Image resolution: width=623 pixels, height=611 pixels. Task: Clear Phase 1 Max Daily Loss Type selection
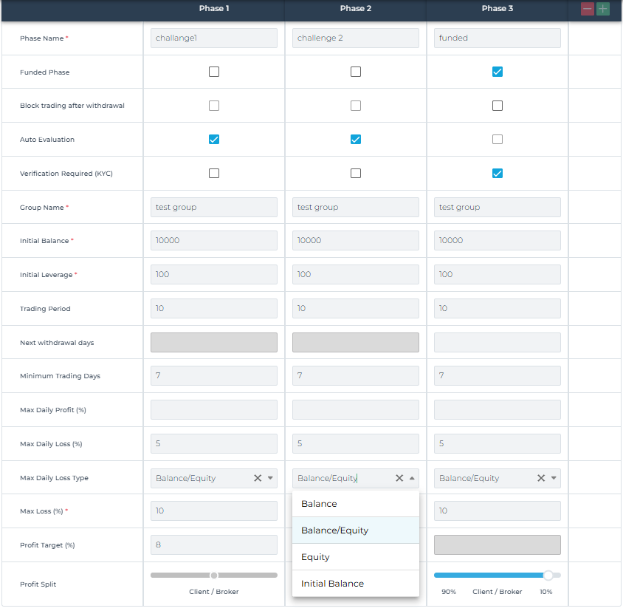point(258,478)
